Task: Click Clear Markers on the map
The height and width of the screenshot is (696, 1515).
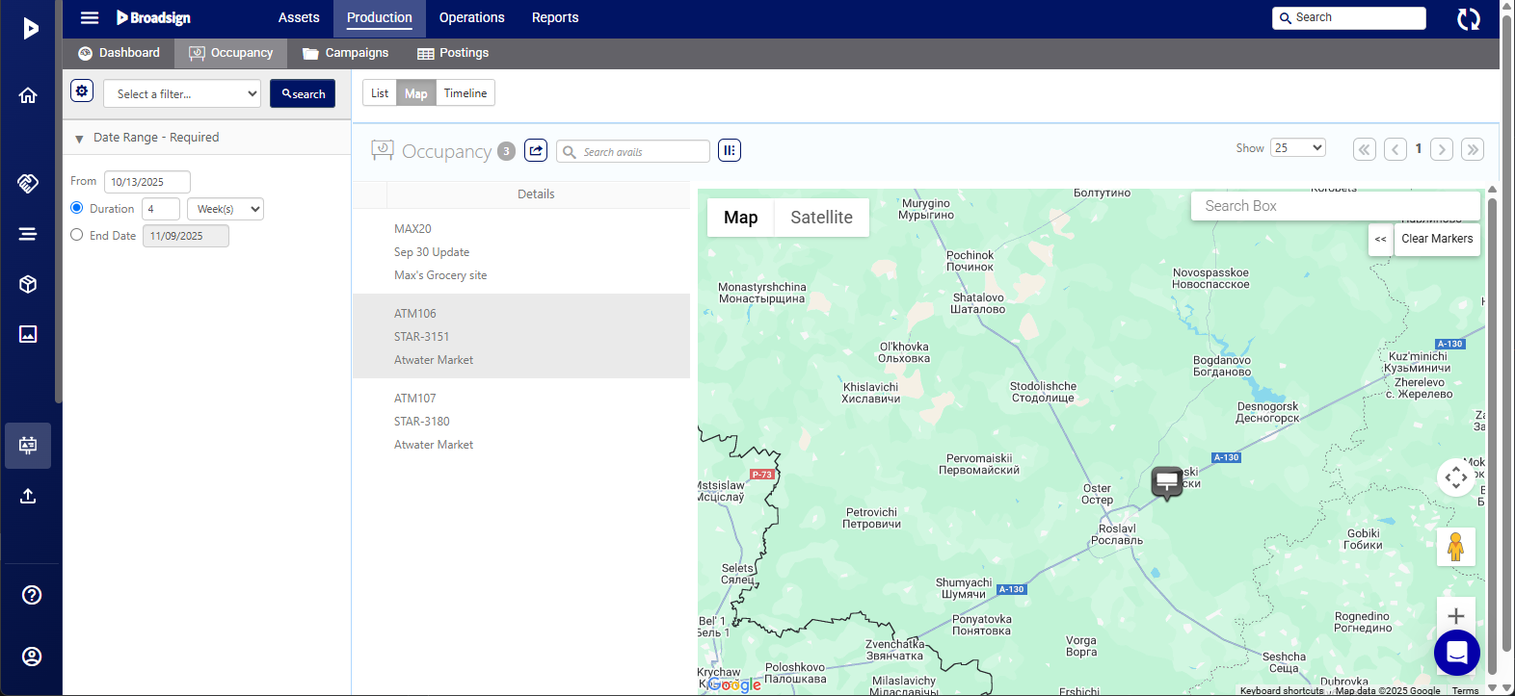Action: tap(1437, 239)
